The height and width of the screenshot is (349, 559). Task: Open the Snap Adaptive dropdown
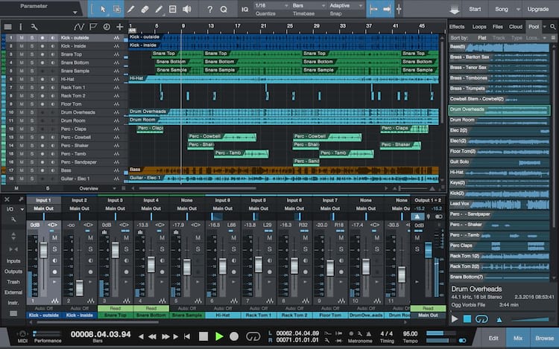[346, 6]
